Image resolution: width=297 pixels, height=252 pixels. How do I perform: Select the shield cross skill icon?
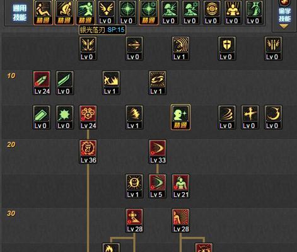[227, 49]
